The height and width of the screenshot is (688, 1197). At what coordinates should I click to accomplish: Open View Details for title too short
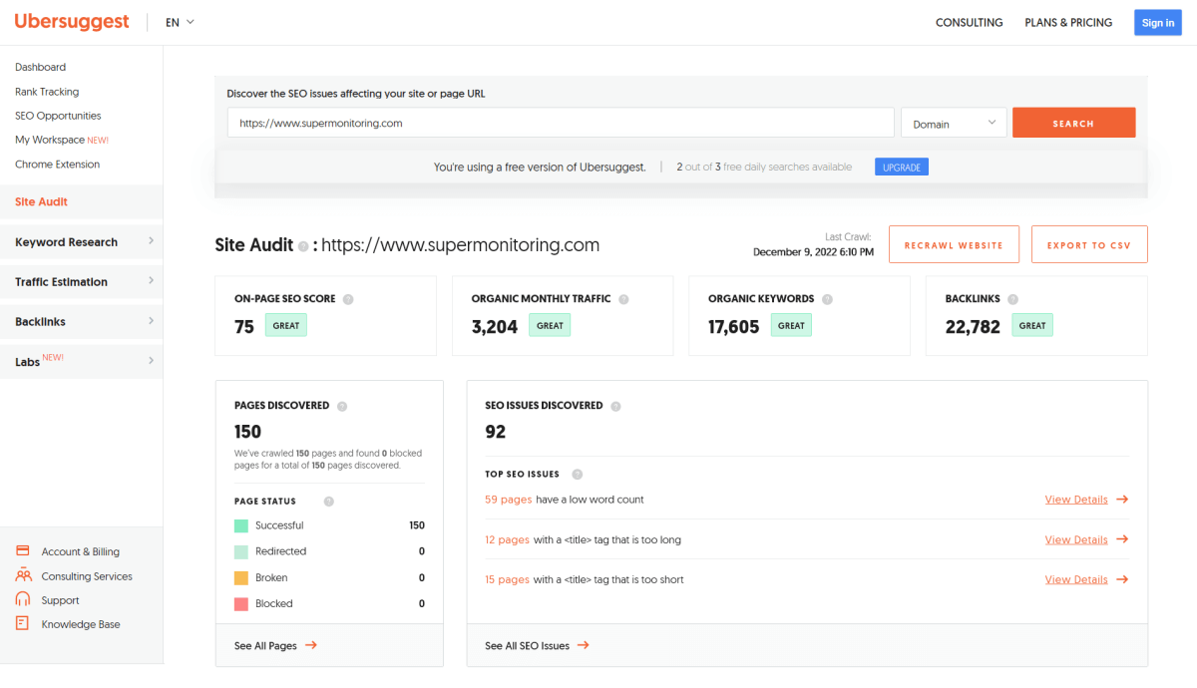(x=1076, y=579)
